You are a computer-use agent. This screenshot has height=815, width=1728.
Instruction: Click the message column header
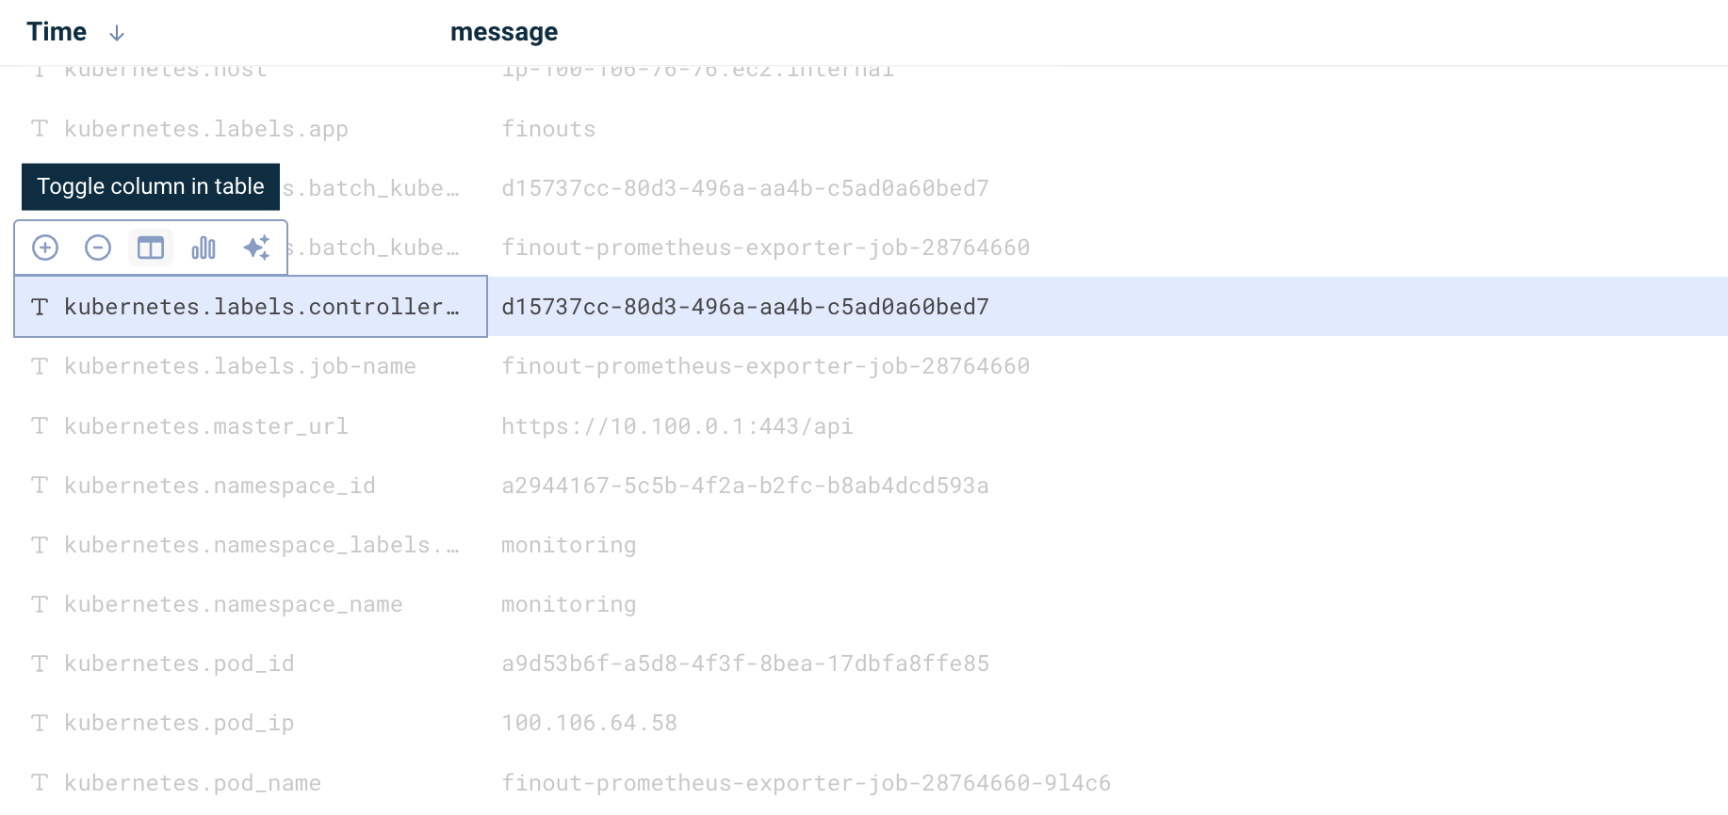[504, 32]
